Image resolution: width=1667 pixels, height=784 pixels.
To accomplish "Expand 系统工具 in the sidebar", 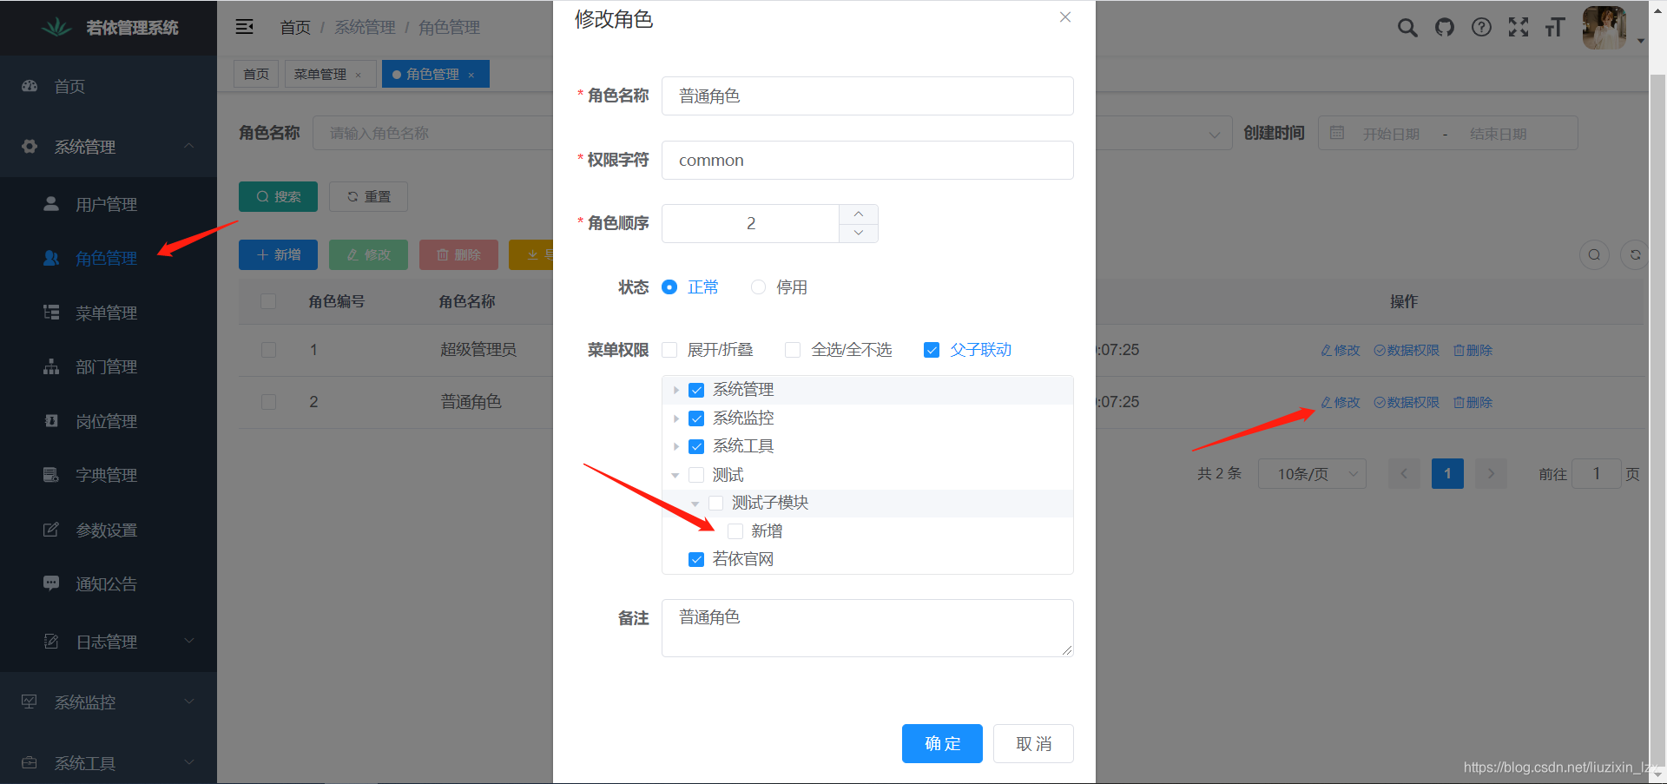I will tap(109, 762).
